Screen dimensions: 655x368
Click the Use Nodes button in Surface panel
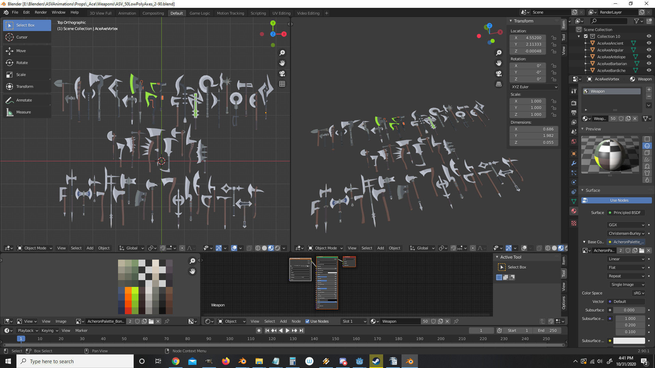pyautogui.click(x=619, y=200)
